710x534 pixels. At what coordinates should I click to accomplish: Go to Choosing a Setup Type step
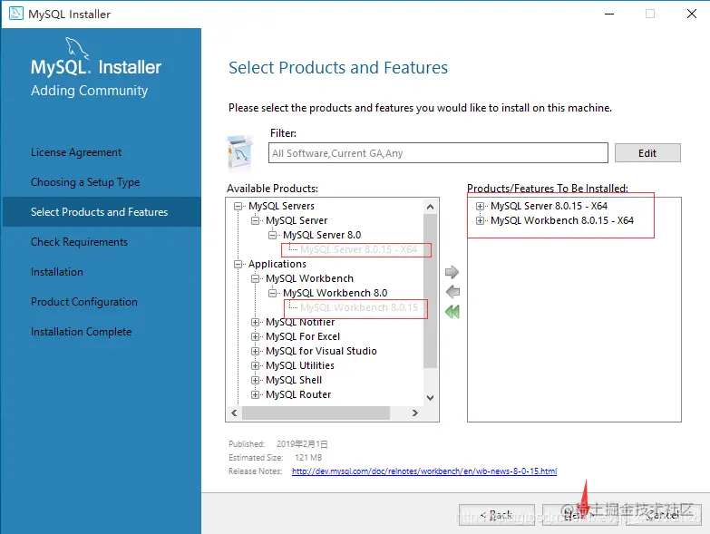coord(85,182)
